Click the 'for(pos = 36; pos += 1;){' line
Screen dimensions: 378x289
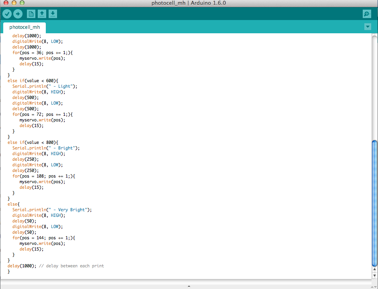pos(43,53)
